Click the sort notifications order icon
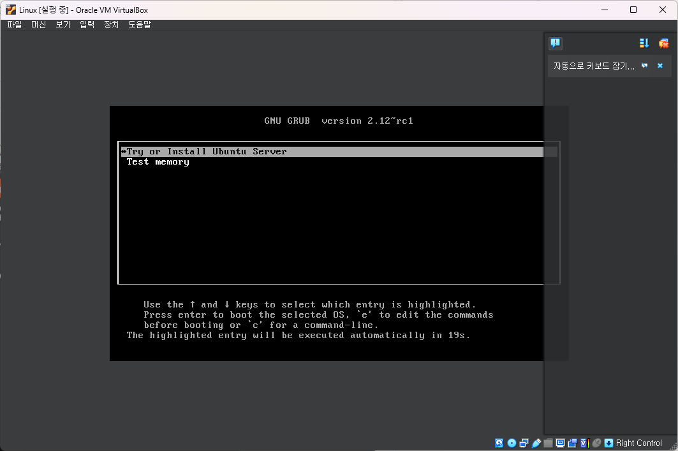This screenshot has width=678, height=451. point(644,43)
